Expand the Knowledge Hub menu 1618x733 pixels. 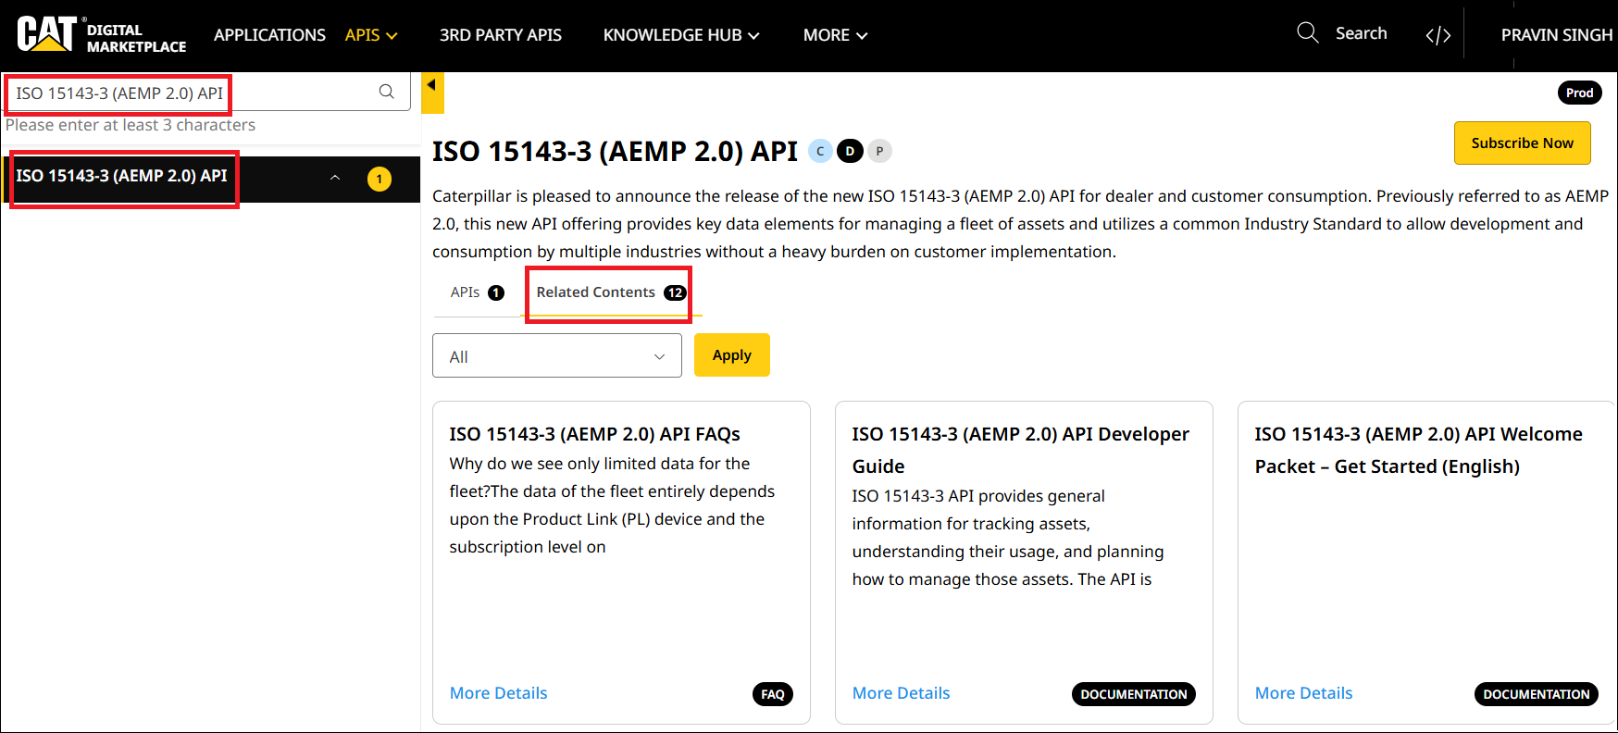(681, 35)
